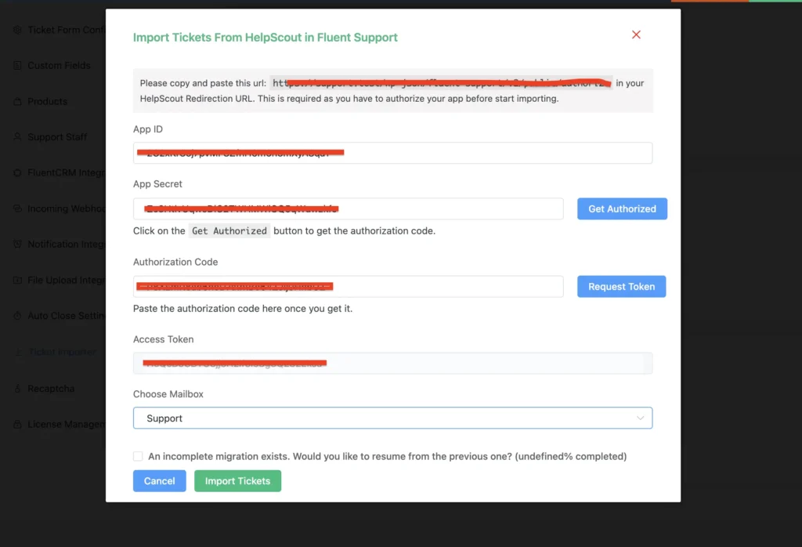Click the Ticket Importer download icon
The image size is (802, 547).
coord(17,352)
